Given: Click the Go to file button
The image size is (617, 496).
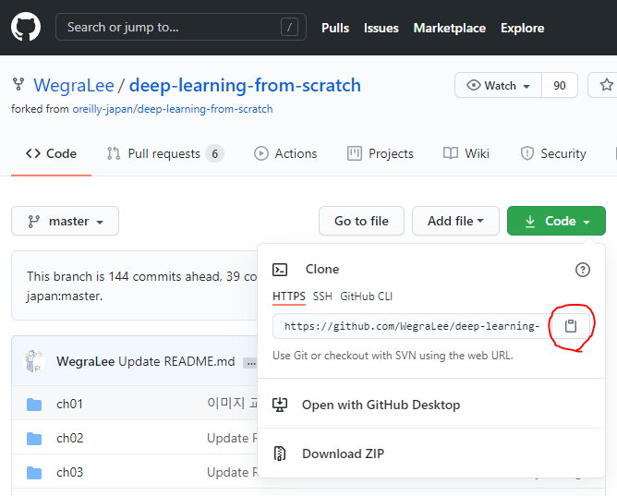Looking at the screenshot, I should 361,221.
